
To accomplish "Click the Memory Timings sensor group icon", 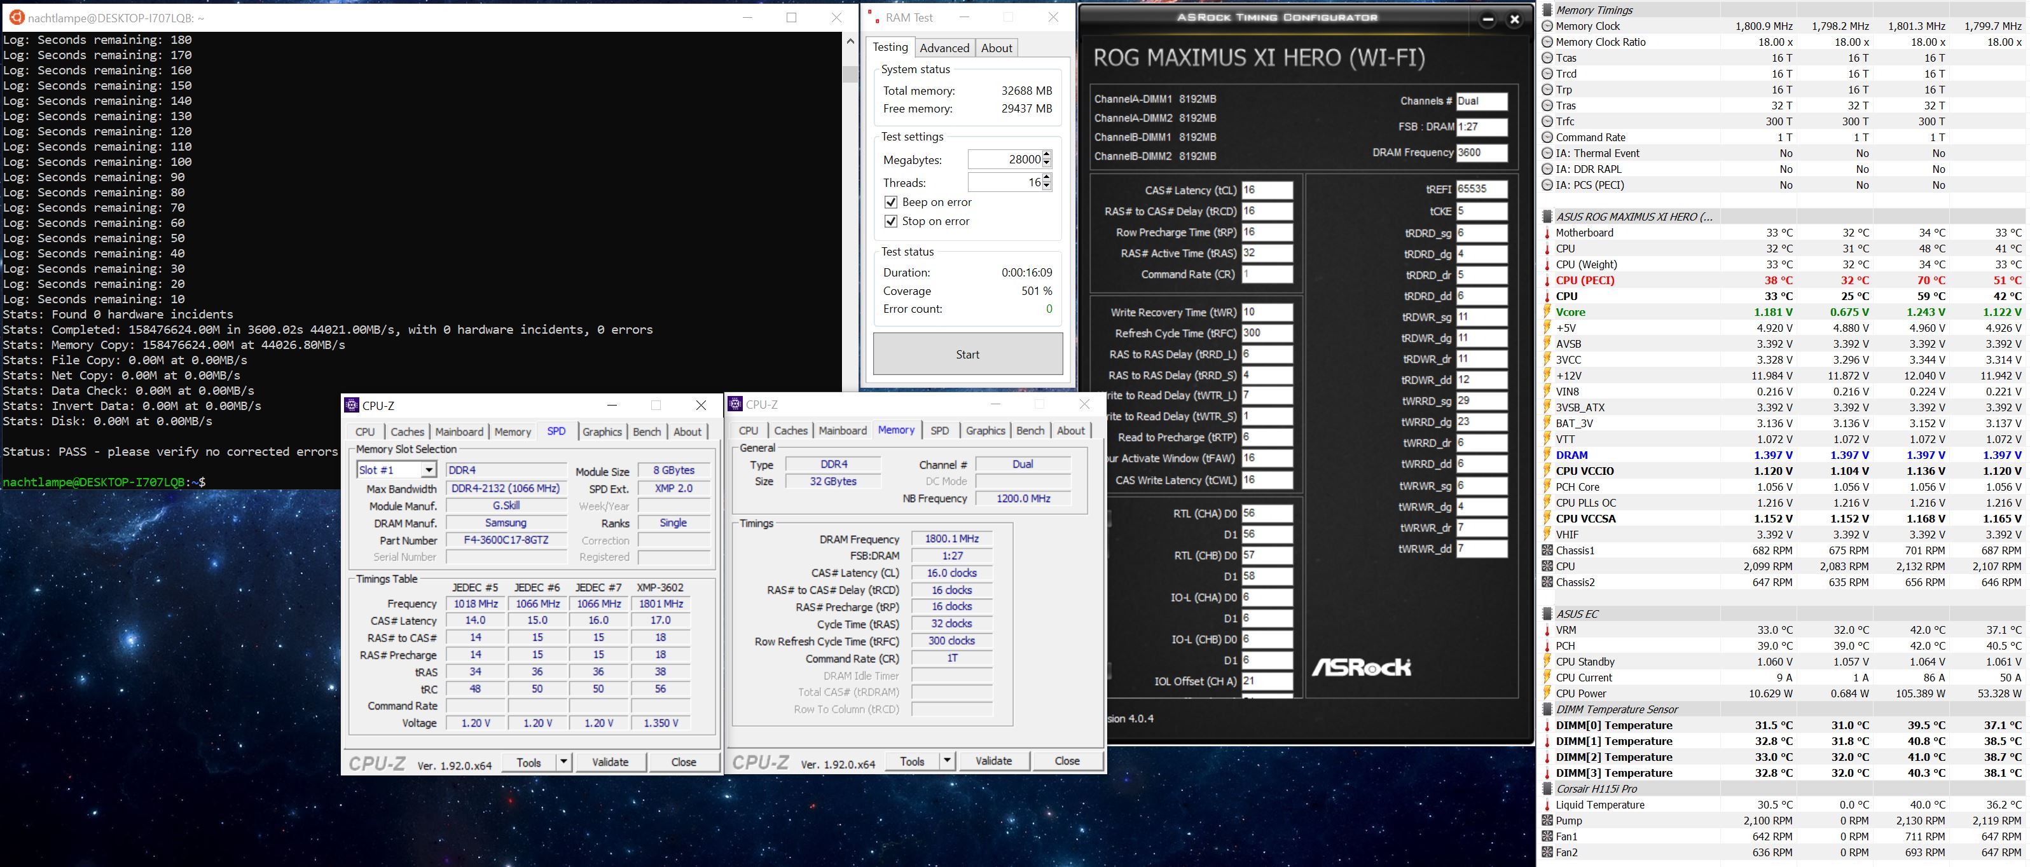I will tap(1547, 10).
